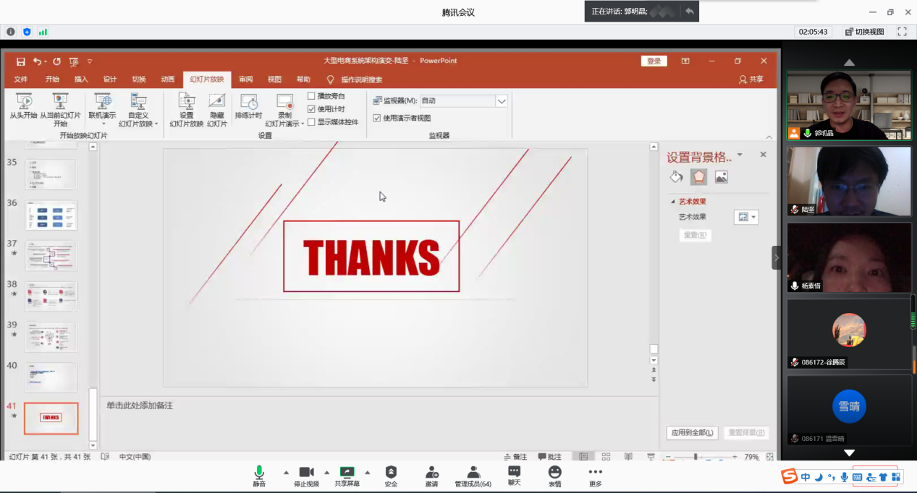Screen dimensions: 917x493
Task: Switch to the Animations ribbon tab
Action: click(167, 80)
